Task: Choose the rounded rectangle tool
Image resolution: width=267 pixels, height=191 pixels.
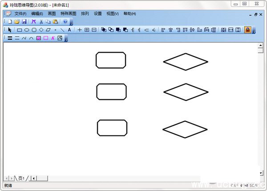Action: (x=34, y=30)
